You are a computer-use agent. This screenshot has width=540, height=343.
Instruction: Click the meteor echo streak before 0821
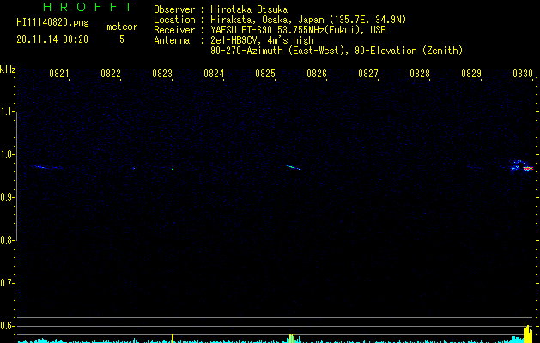(x=48, y=168)
